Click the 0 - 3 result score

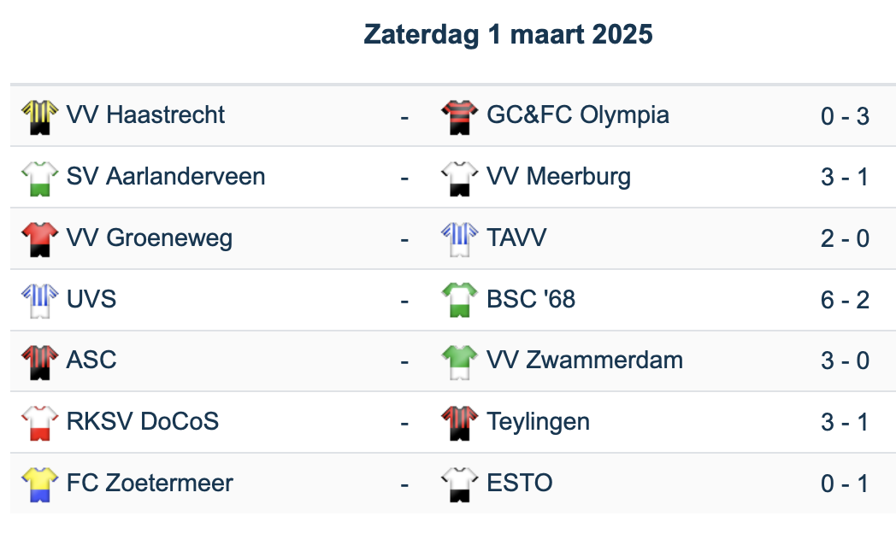coord(845,115)
